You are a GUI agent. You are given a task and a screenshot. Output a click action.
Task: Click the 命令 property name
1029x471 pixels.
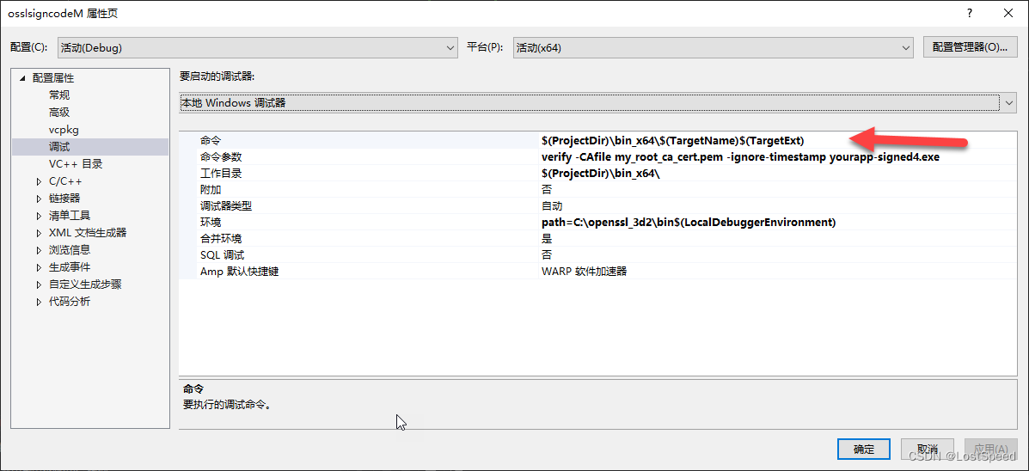pos(211,140)
